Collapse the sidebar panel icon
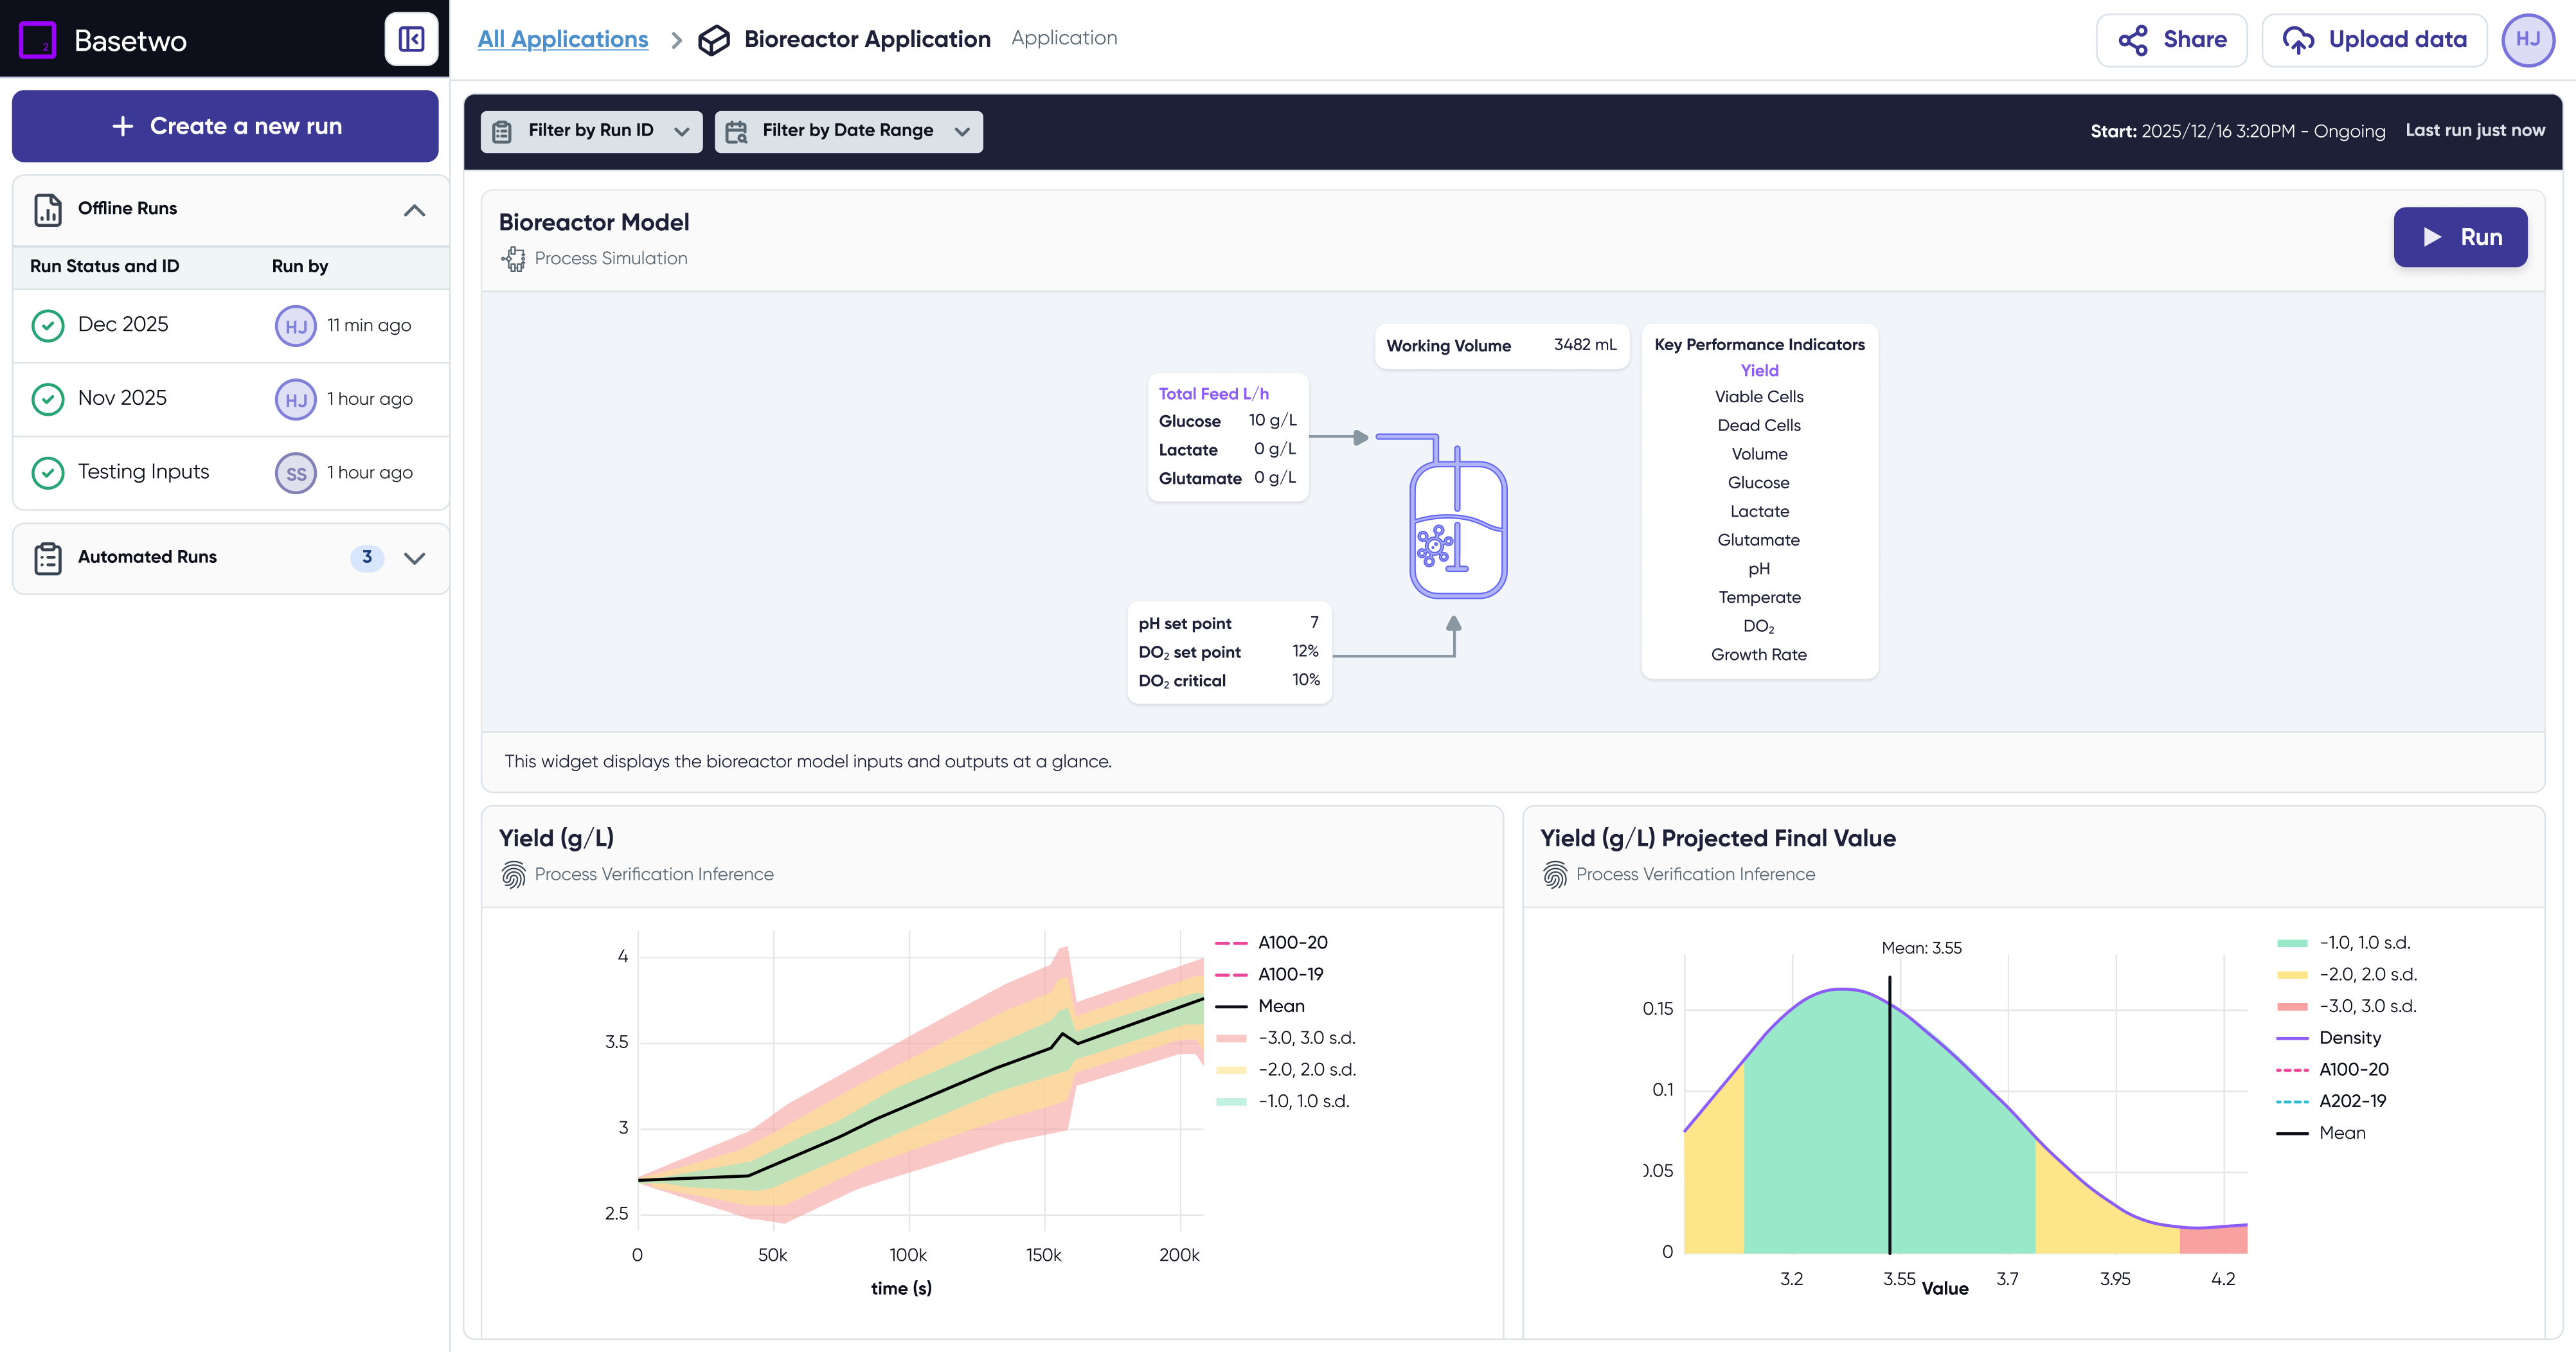The width and height of the screenshot is (2576, 1352). 411,39
